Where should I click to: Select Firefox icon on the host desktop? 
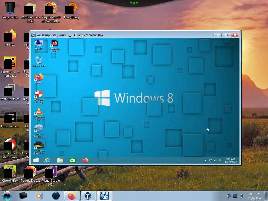click(10, 38)
